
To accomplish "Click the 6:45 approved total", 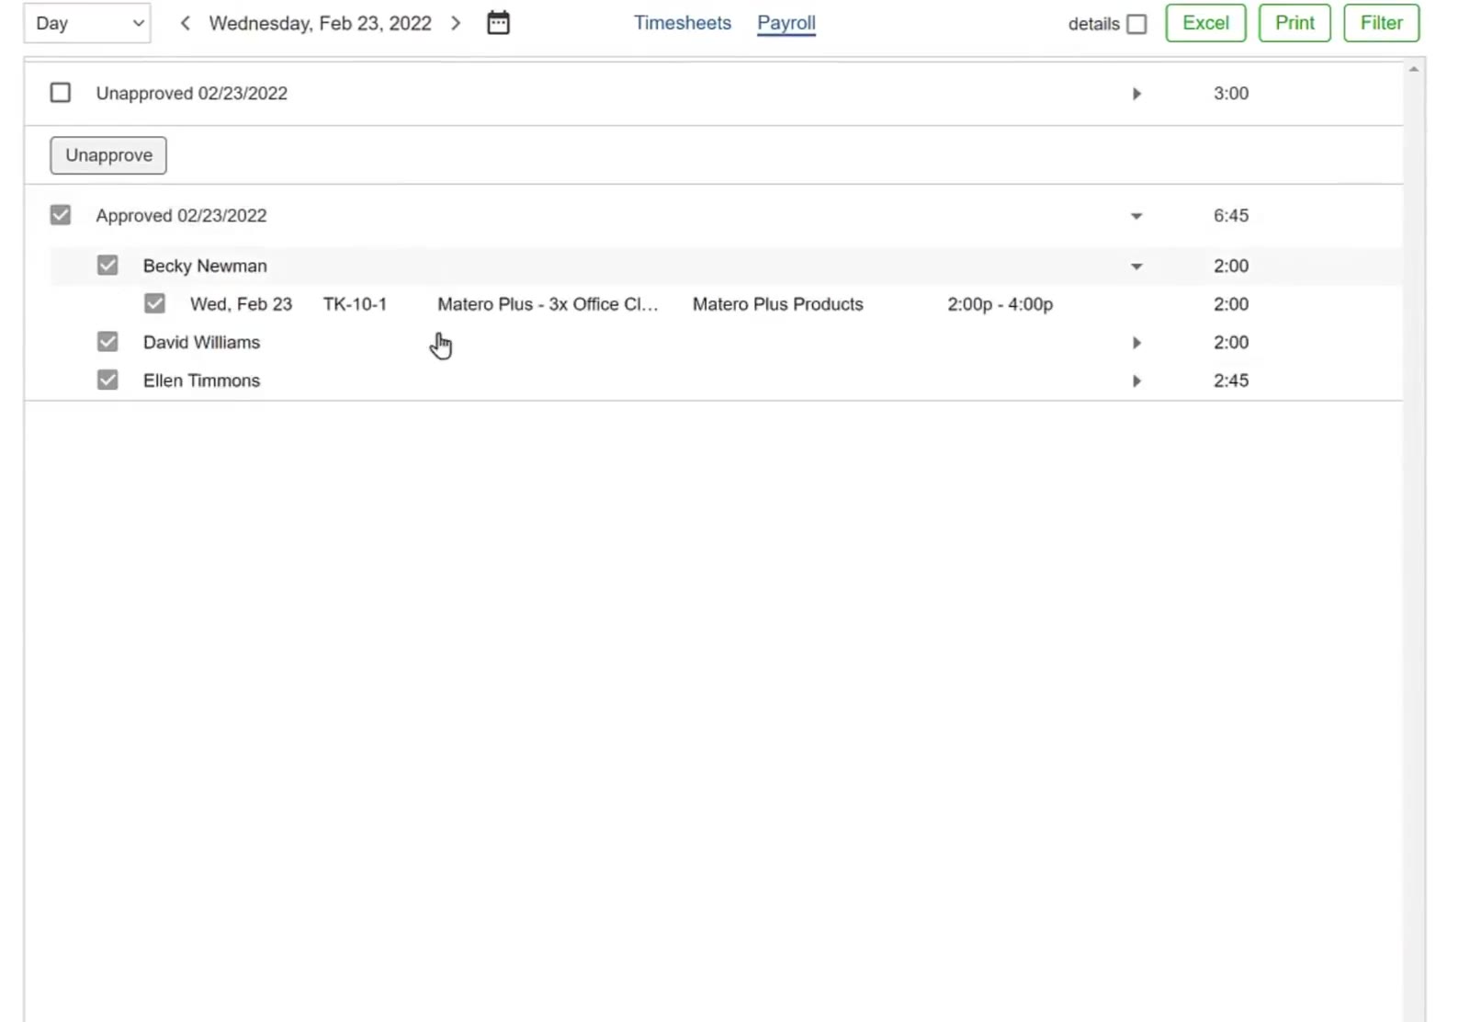I will [x=1230, y=215].
